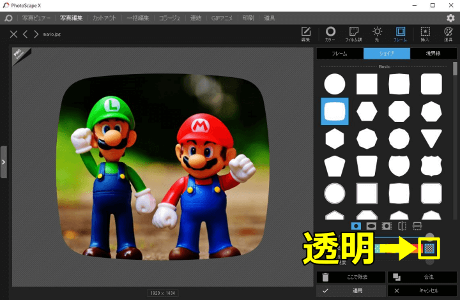Open the settings gear
460x300 pixels.
[x=450, y=18]
